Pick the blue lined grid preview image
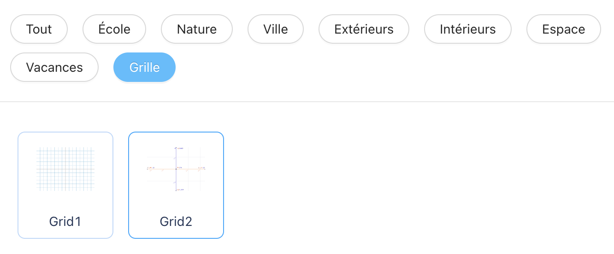This screenshot has width=614, height=254. coord(65,169)
